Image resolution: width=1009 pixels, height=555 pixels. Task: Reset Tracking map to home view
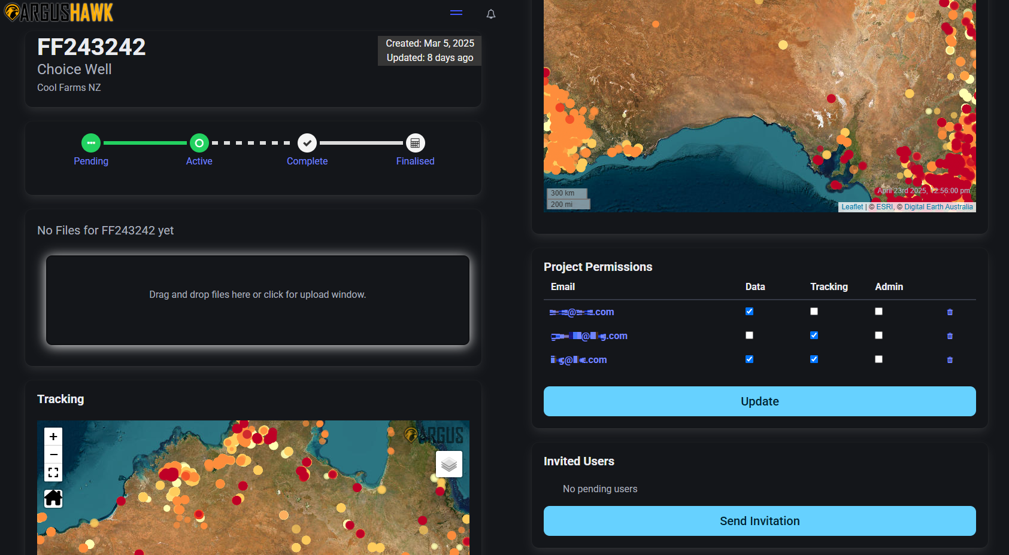[53, 498]
